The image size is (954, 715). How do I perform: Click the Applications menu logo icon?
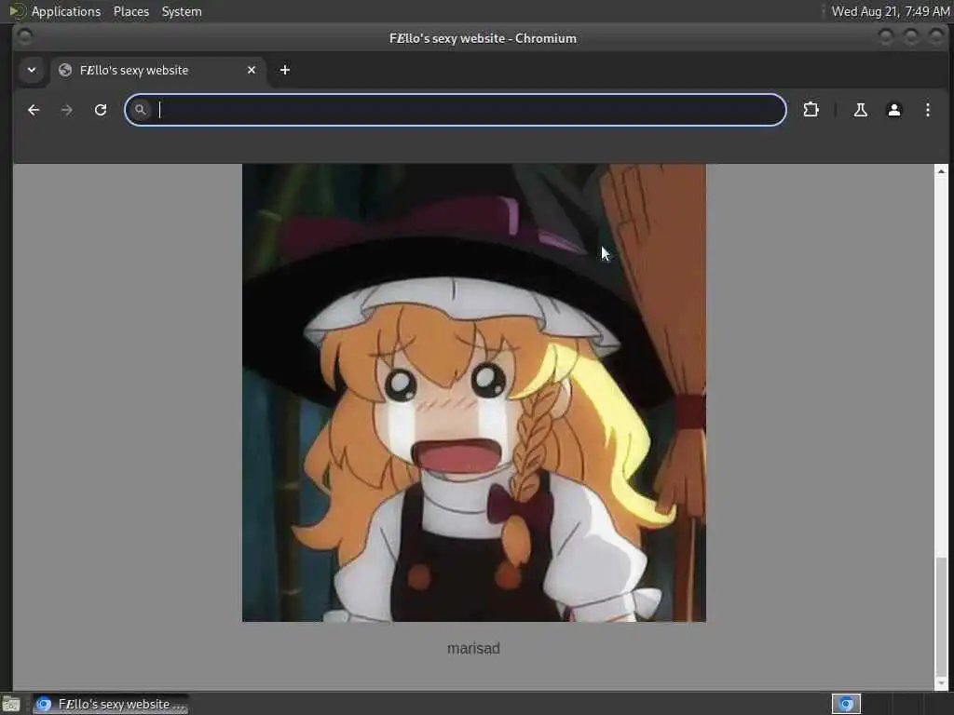pyautogui.click(x=17, y=11)
